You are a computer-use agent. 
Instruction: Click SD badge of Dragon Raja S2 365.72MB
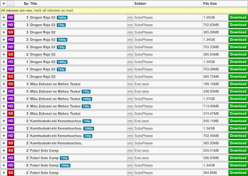click(11, 77)
